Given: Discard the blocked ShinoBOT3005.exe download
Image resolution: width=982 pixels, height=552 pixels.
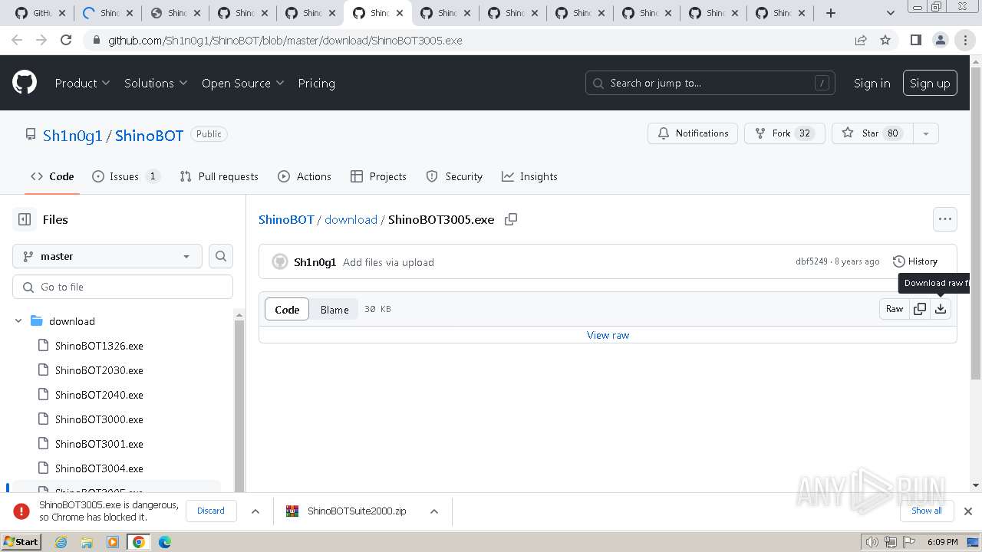Looking at the screenshot, I should click(x=211, y=511).
